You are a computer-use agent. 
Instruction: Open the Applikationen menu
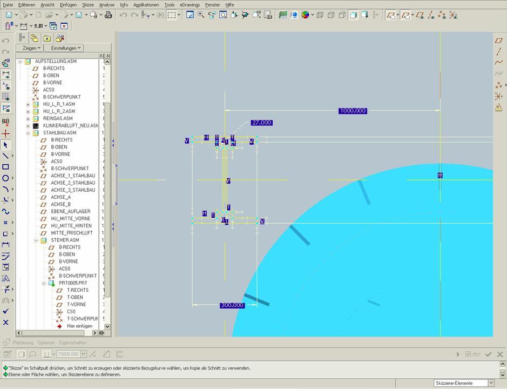coord(146,5)
